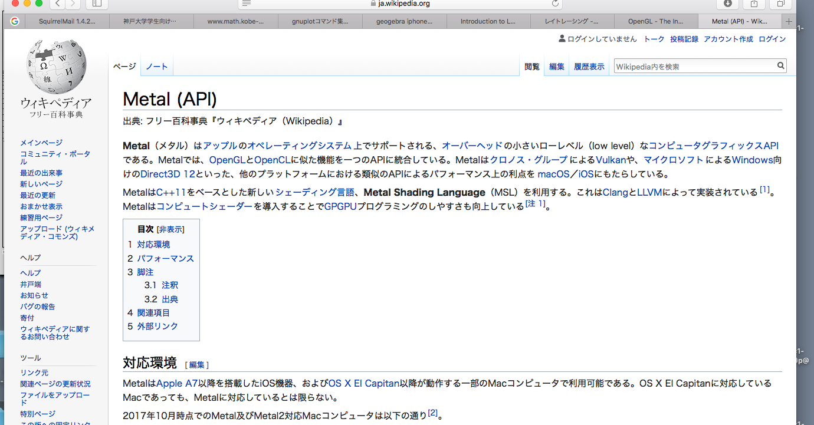
Task: Open the Share icon in the toolbar
Action: pos(754,4)
